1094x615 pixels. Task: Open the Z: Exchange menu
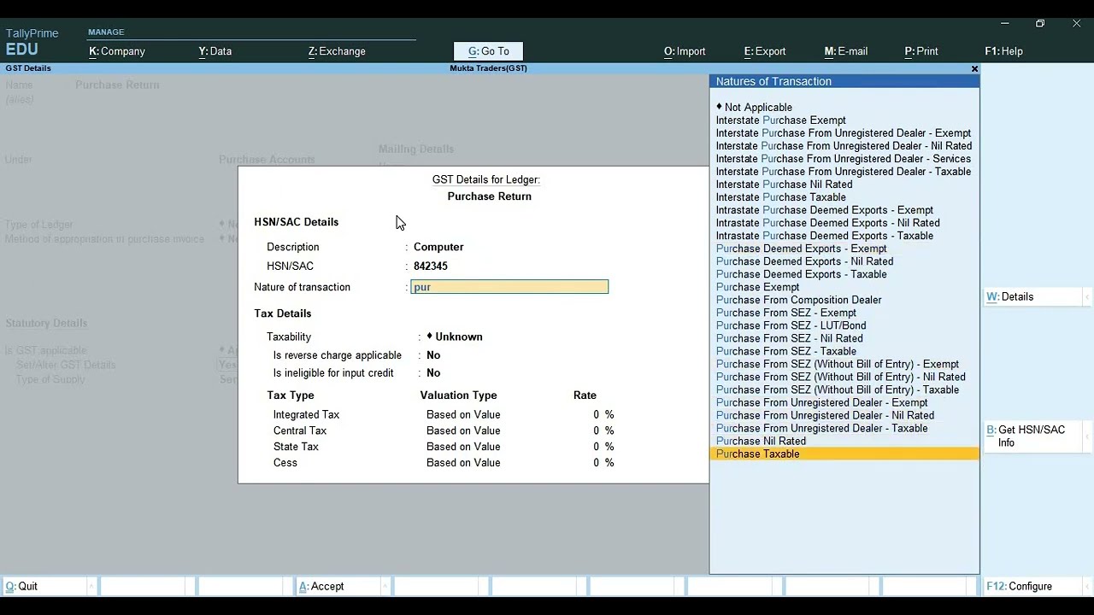(337, 51)
